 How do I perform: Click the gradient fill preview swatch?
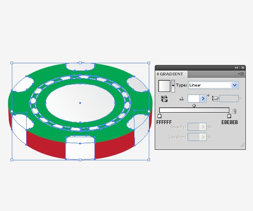tap(164, 86)
